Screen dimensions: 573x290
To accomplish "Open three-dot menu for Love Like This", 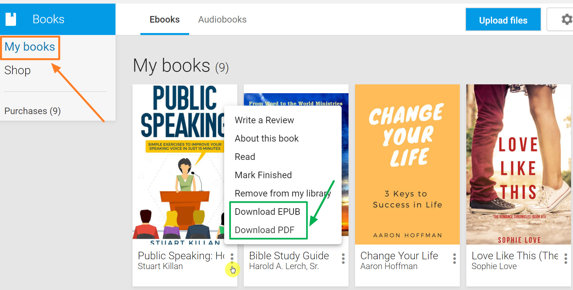I will click(x=566, y=258).
